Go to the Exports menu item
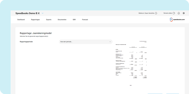189x94 pixels. [x=49, y=20]
